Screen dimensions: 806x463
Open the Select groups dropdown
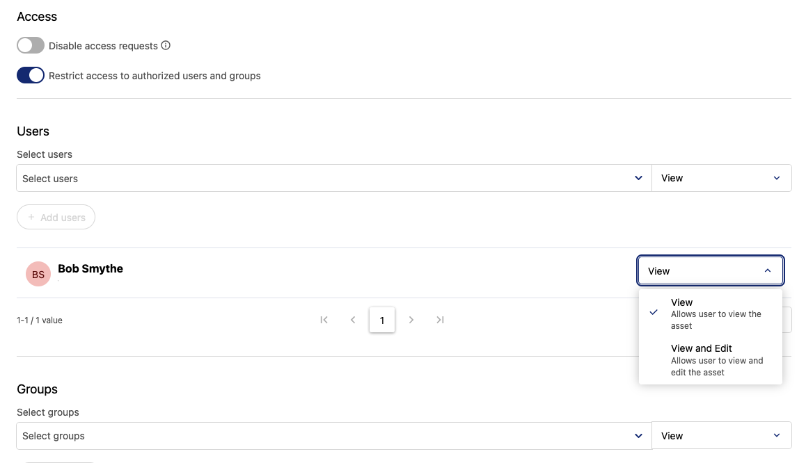333,436
